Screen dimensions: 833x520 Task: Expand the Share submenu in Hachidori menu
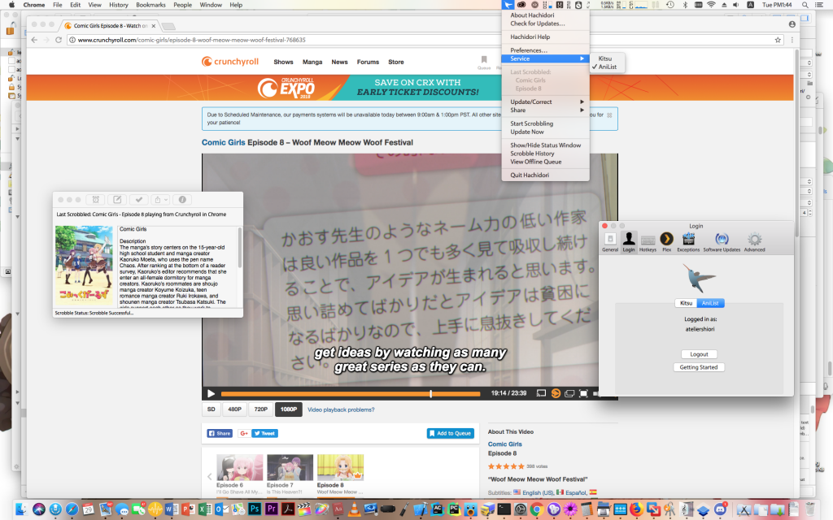(x=545, y=110)
